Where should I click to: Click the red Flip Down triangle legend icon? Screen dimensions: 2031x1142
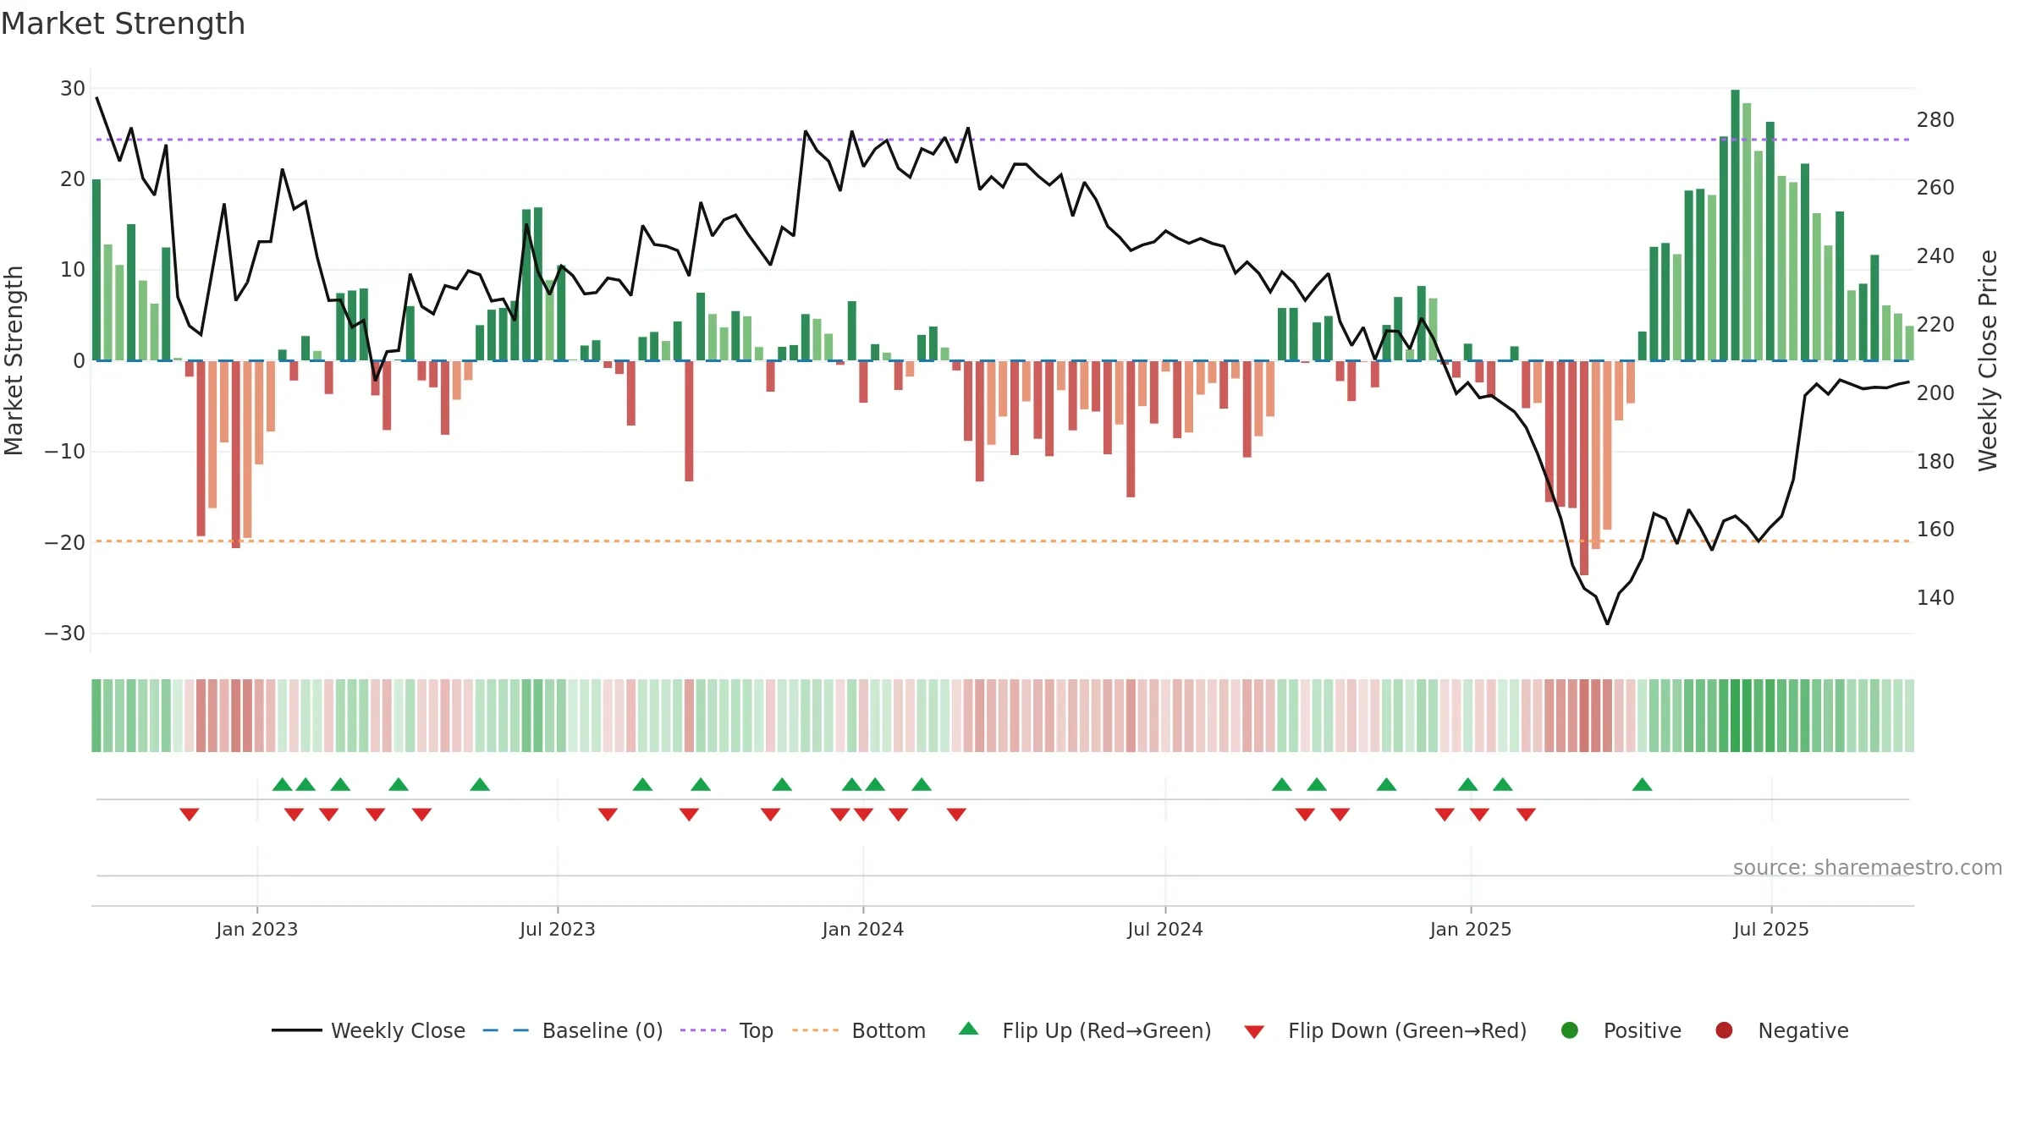[x=1254, y=1032]
